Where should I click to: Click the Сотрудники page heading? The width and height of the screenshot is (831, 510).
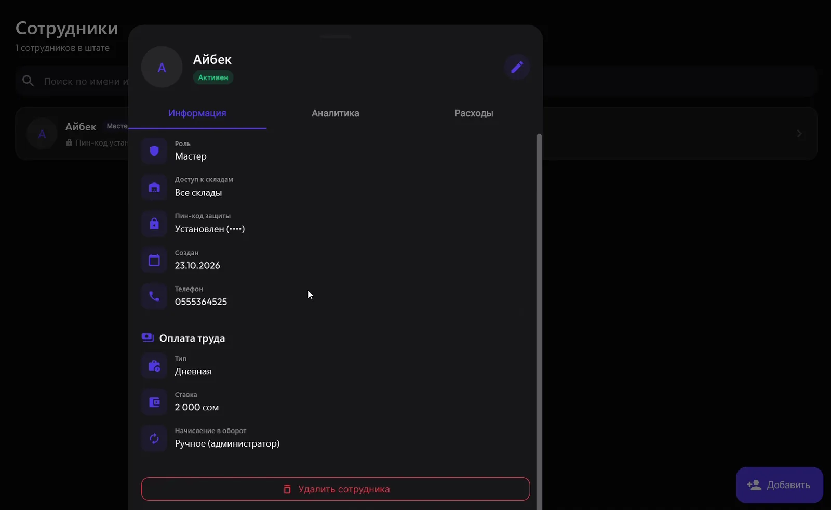click(67, 28)
